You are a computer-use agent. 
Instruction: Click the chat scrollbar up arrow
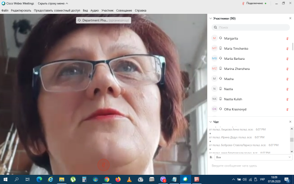coord(292,129)
